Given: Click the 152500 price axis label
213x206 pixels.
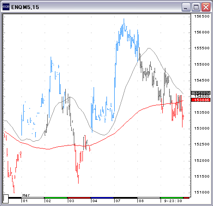Looking at the screenshot, I should tap(202, 144).
